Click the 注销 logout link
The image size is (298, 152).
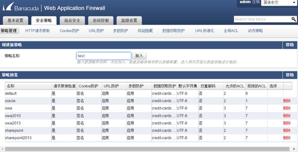click(x=256, y=2)
